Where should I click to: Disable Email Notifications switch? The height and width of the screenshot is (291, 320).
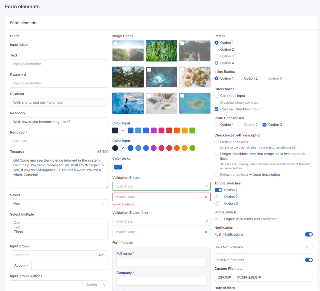tap(309, 260)
